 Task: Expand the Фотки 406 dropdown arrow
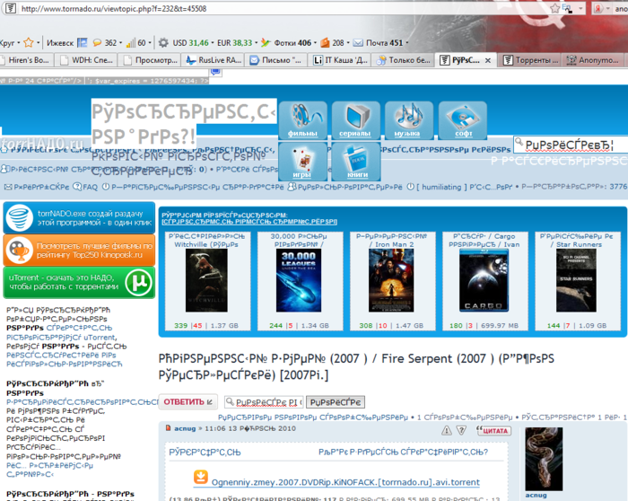click(315, 42)
